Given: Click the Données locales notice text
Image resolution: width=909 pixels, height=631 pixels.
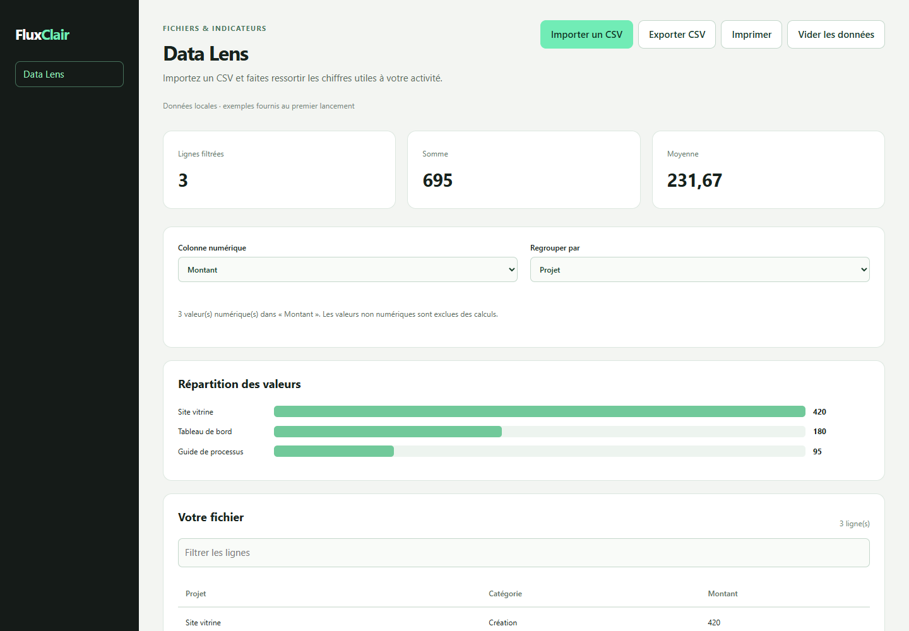Looking at the screenshot, I should (259, 106).
